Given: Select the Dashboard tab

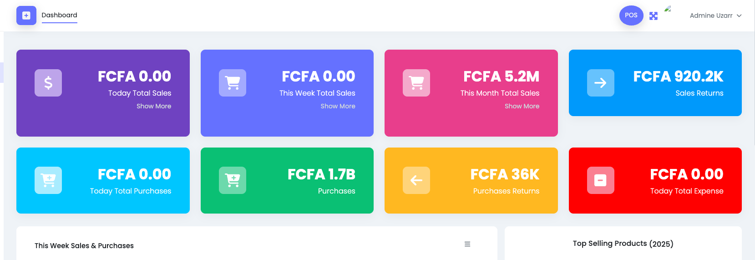Looking at the screenshot, I should pos(60,15).
